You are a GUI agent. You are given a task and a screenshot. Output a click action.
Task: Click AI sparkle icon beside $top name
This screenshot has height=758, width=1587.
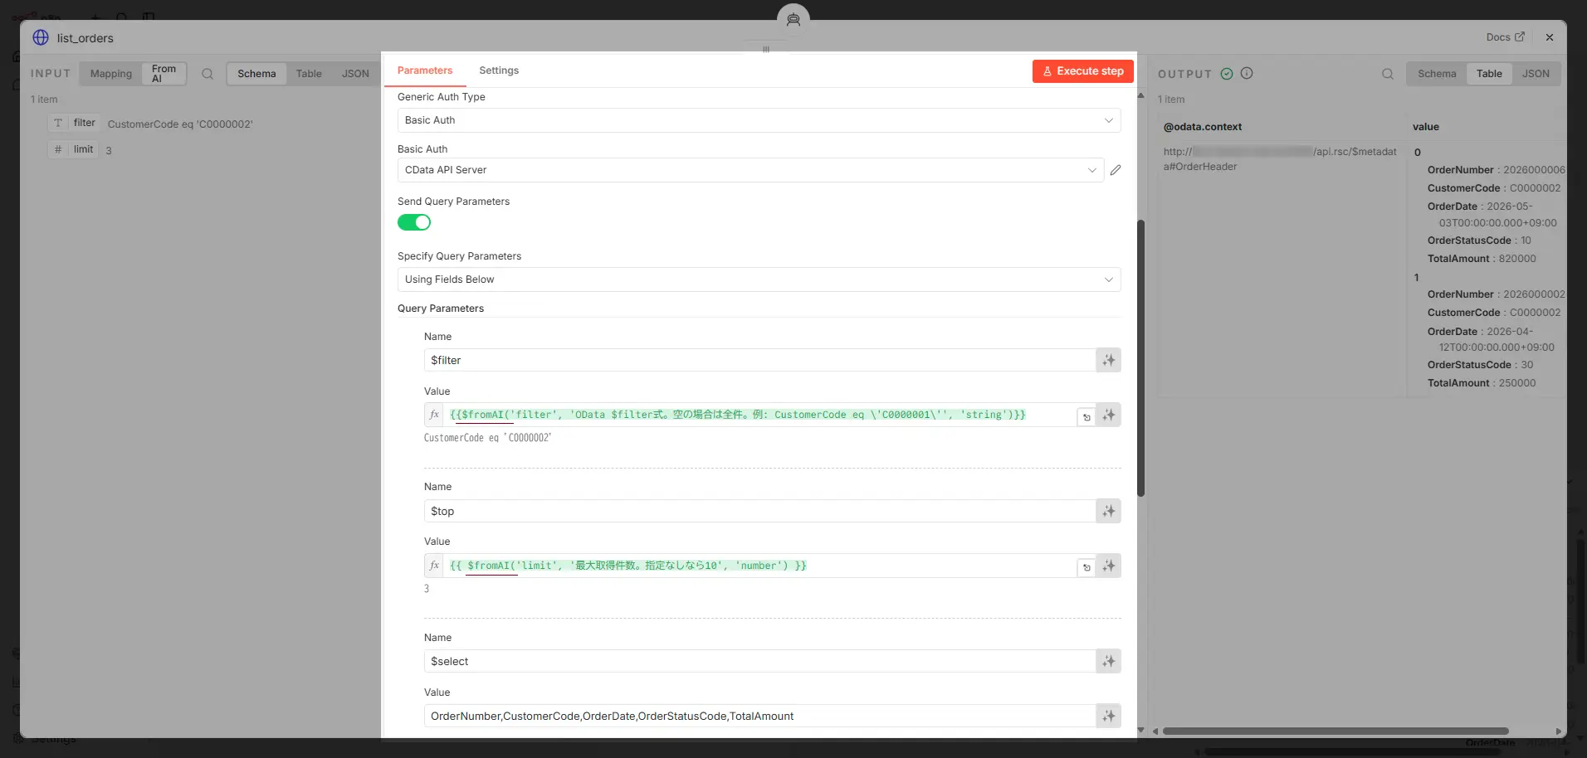pyautogui.click(x=1108, y=511)
